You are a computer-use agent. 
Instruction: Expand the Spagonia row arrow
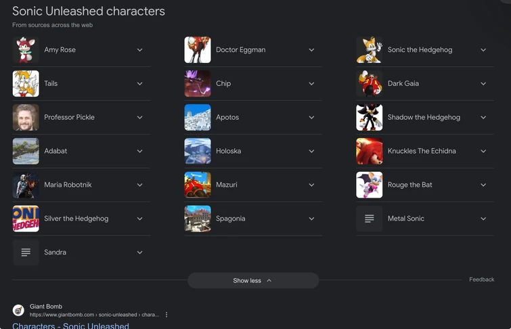coord(311,219)
